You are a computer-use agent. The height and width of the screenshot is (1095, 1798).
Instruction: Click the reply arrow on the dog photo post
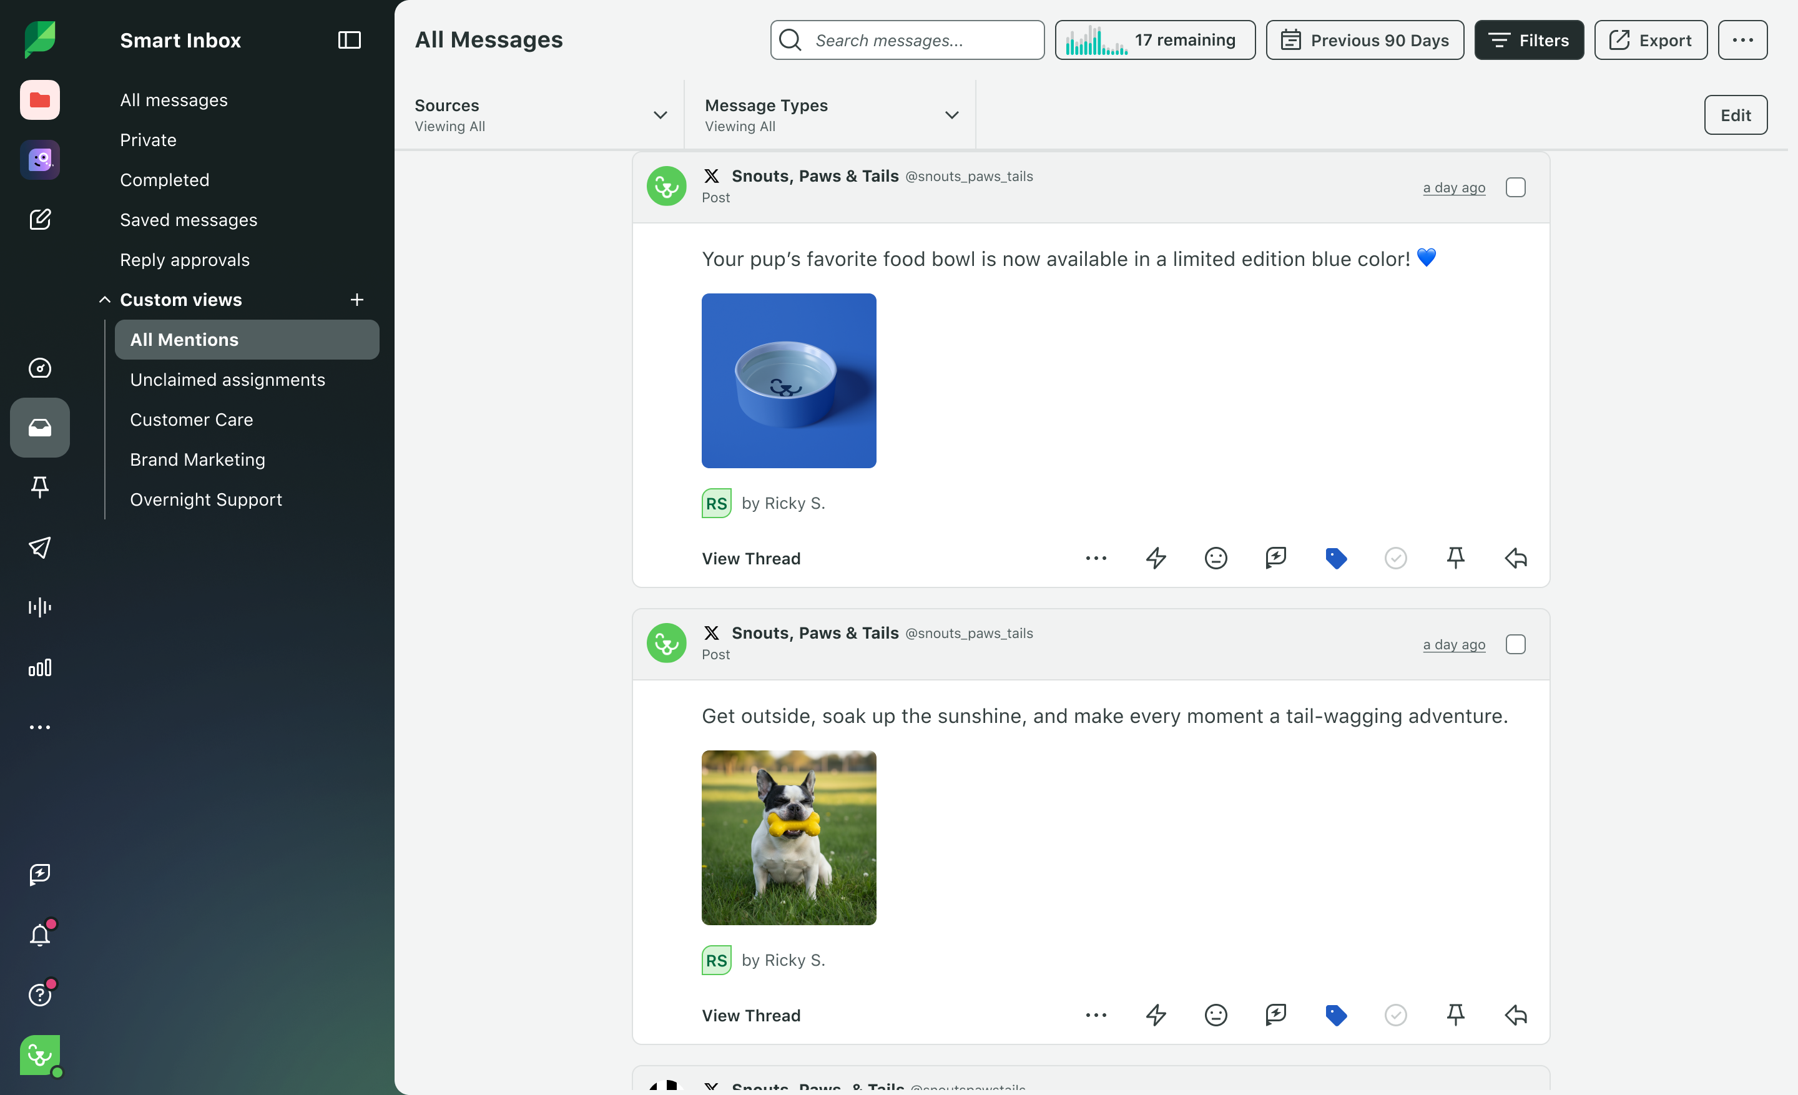click(x=1516, y=1014)
